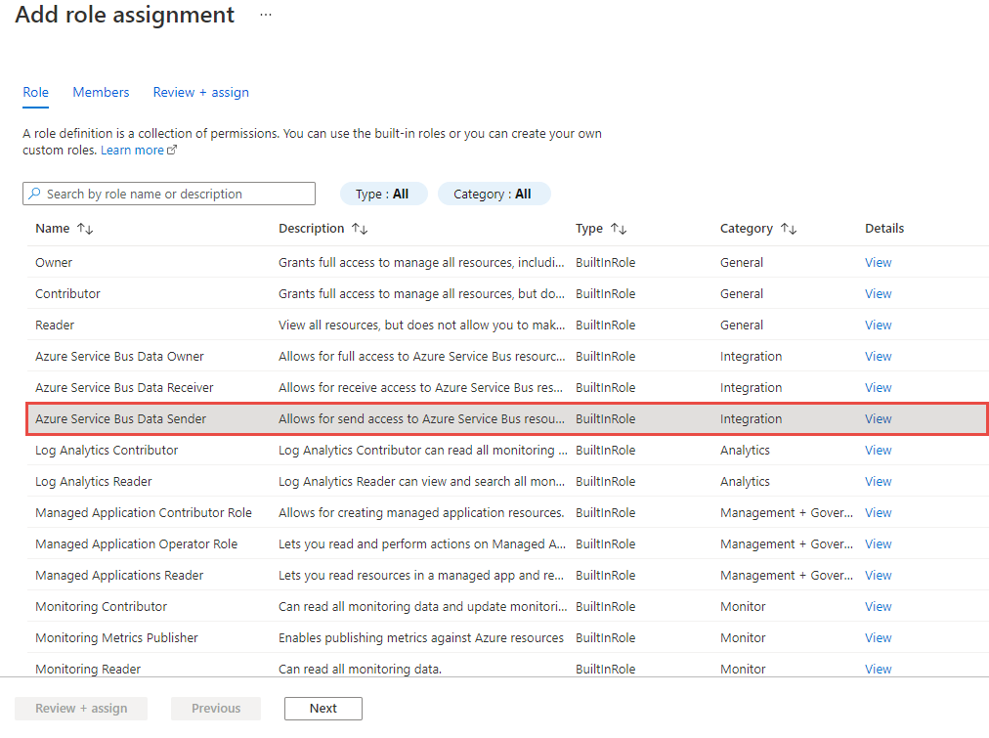Open the ellipsis menu beside Add role assignment
Viewport: 989px width, 738px height.
pos(264,15)
